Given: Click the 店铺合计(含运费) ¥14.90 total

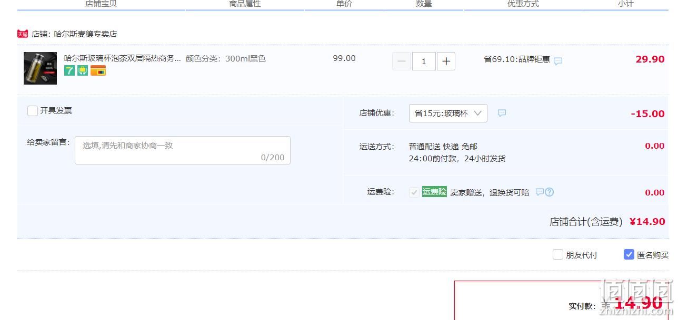Looking at the screenshot, I should click(x=607, y=222).
